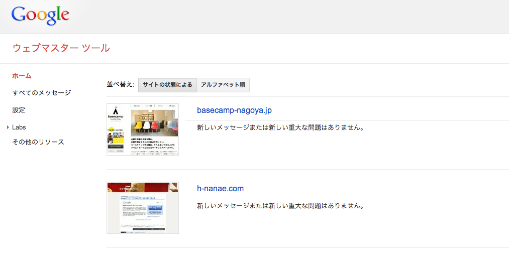Select ホーム in the sidebar

[x=22, y=76]
